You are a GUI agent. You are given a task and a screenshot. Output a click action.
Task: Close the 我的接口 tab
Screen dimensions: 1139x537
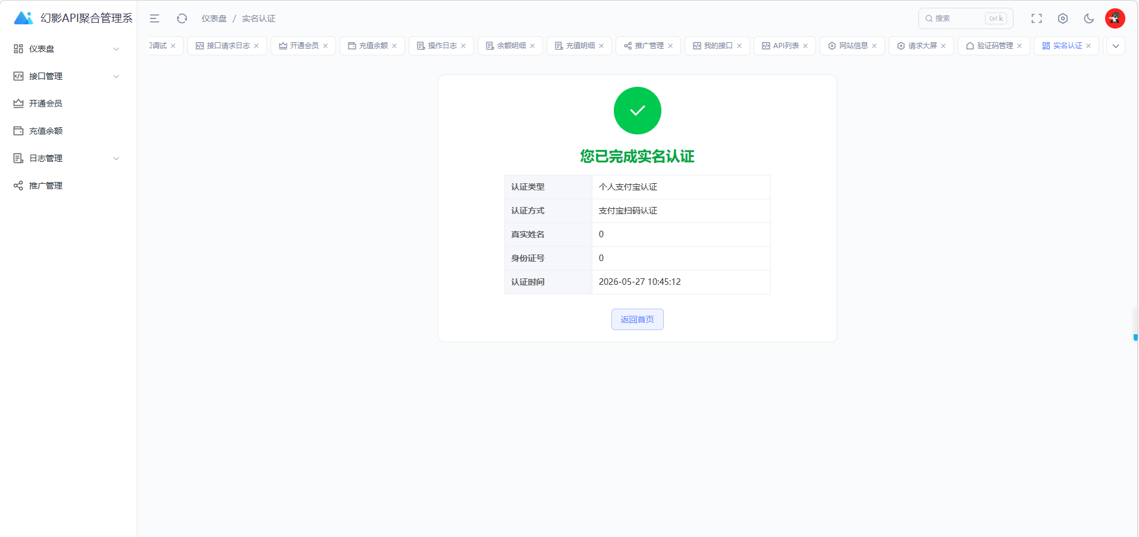pos(739,46)
